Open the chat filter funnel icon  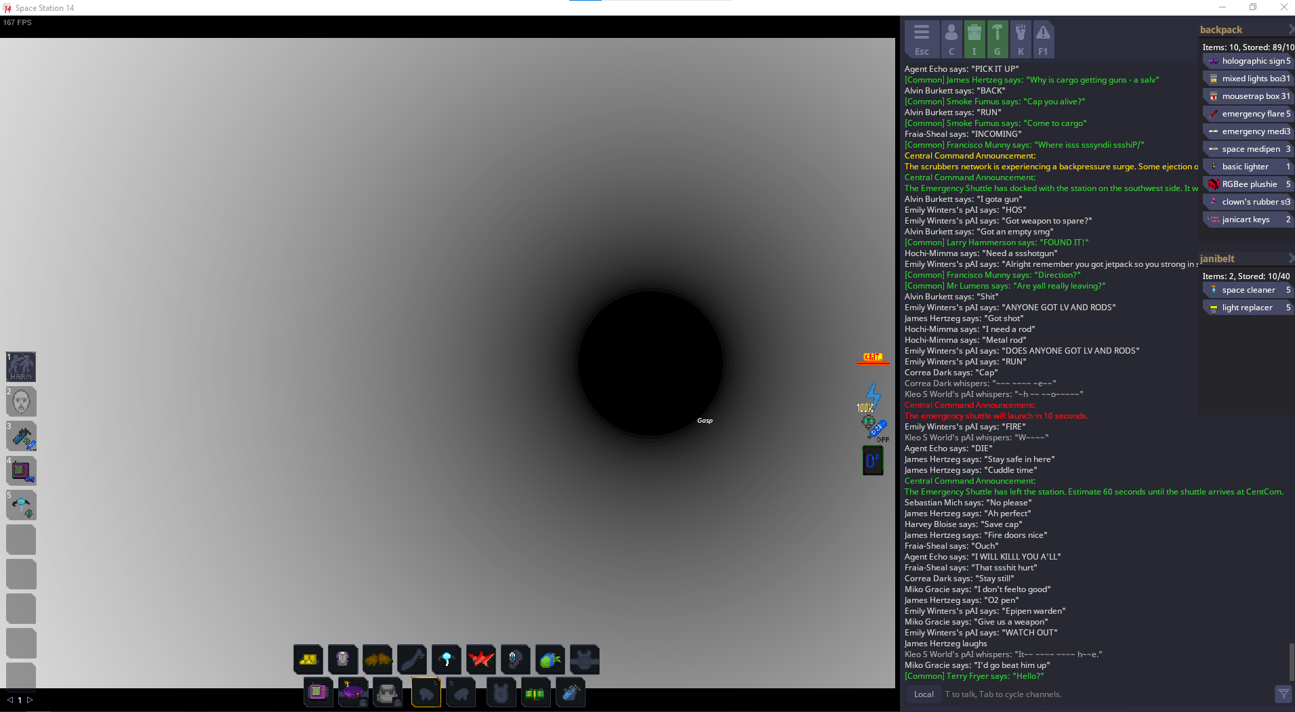point(1284,694)
